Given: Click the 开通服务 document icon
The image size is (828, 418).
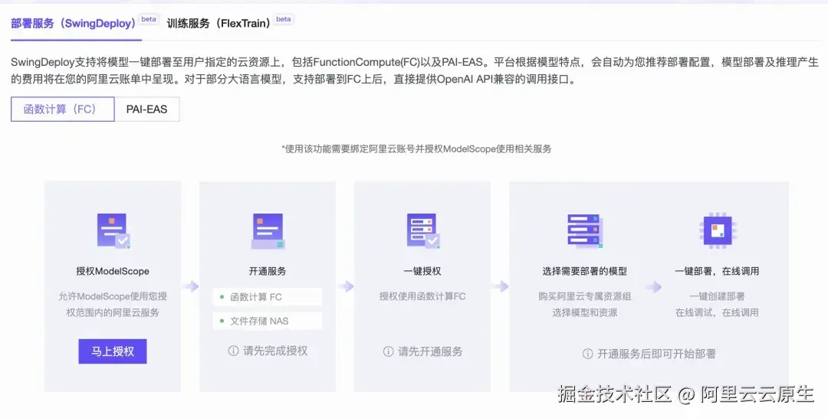Looking at the screenshot, I should coord(268,231).
